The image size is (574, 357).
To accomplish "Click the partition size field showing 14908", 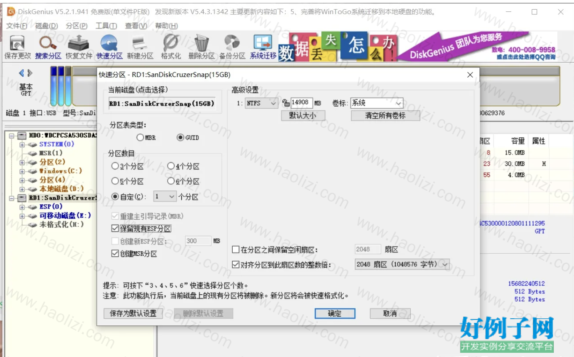I will tap(301, 103).
